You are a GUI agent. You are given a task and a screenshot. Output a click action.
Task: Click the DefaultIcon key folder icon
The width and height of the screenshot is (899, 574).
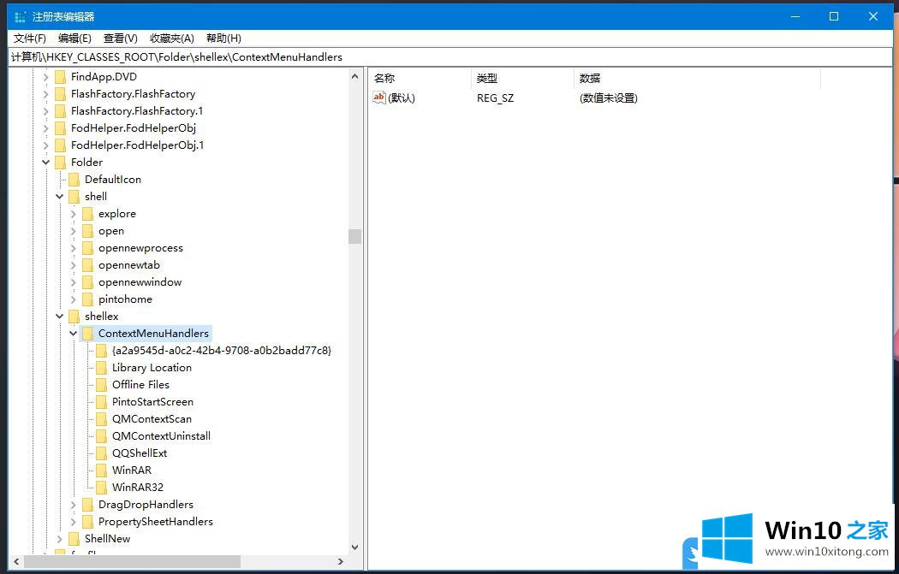pos(74,180)
